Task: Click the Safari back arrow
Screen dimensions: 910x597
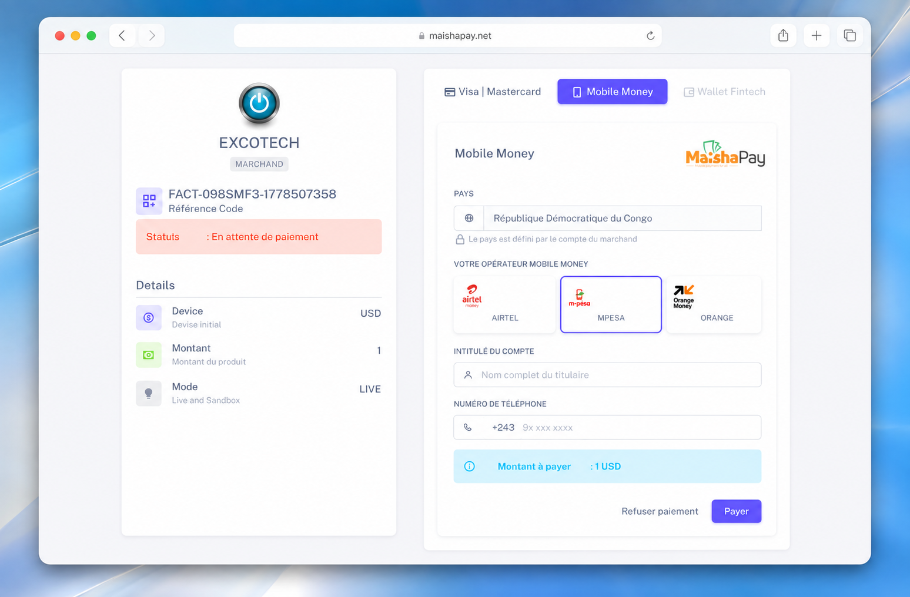Action: coord(122,36)
